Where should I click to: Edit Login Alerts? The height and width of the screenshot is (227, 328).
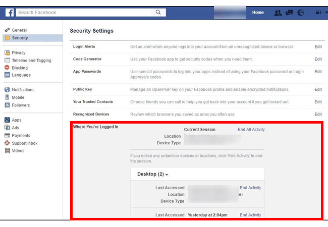318,46
